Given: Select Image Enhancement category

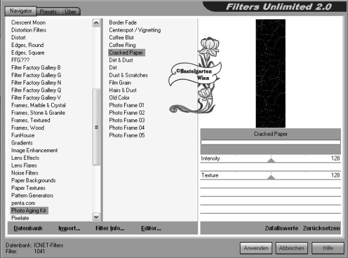Looking at the screenshot, I should point(35,150).
